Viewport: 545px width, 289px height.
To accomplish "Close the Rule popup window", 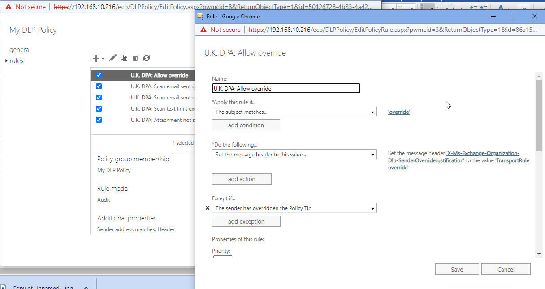I will pos(534,16).
